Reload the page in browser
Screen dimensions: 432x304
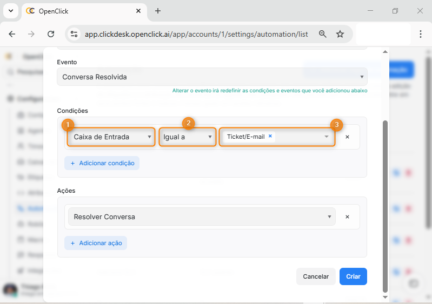click(x=51, y=34)
